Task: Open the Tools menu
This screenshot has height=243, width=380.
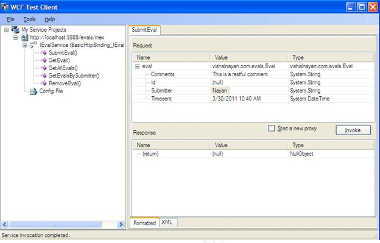Action: coord(29,19)
